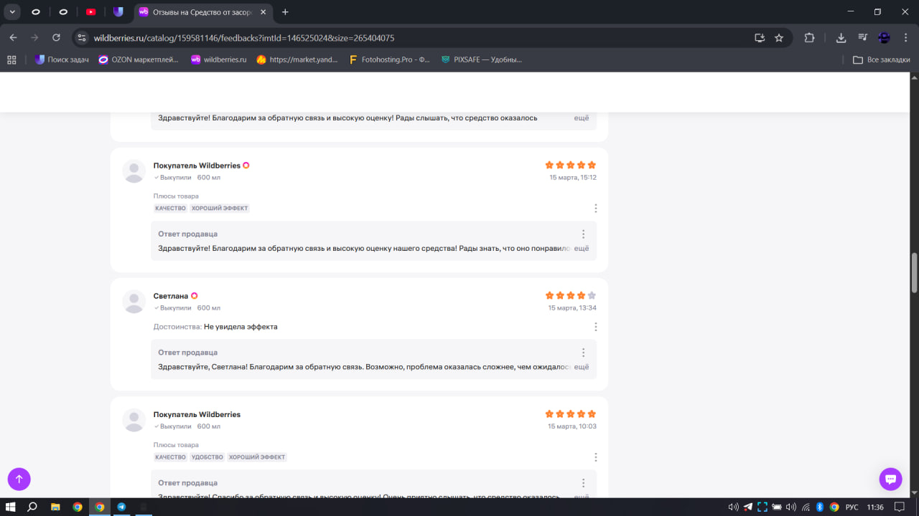Open the Windows Start menu

[x=11, y=507]
